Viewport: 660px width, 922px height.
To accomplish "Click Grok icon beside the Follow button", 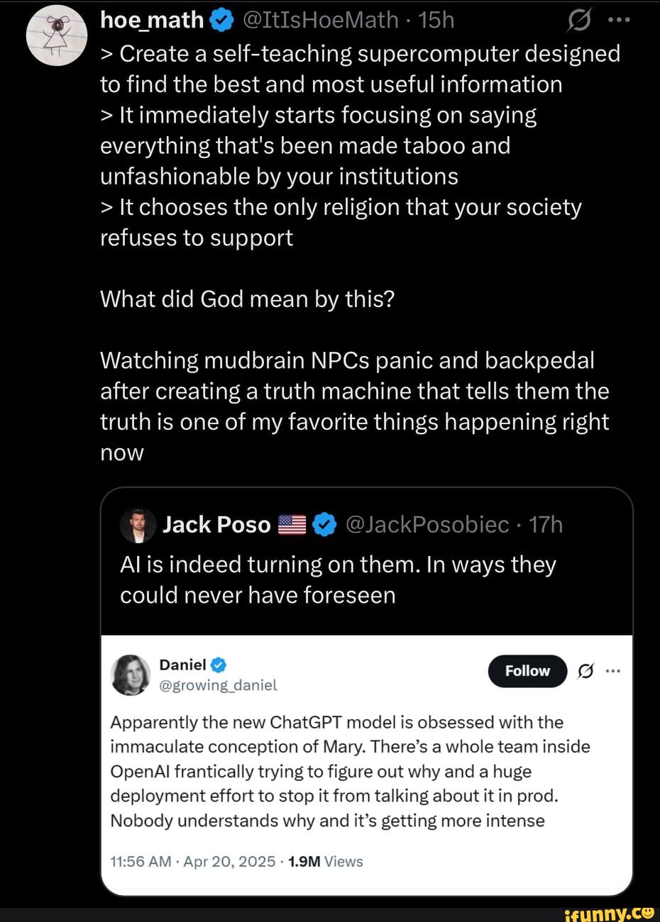I will (586, 671).
